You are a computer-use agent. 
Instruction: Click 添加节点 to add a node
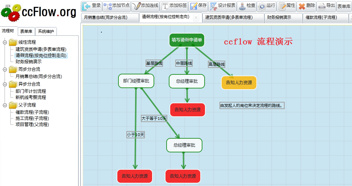[x=117, y=6]
